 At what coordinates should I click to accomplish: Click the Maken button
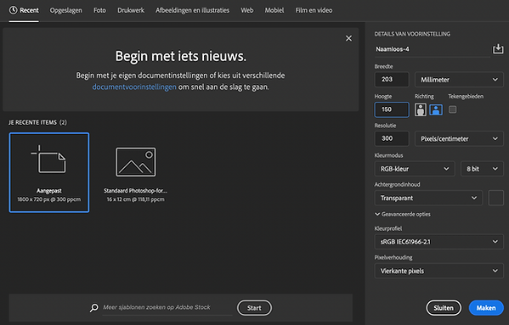486,308
